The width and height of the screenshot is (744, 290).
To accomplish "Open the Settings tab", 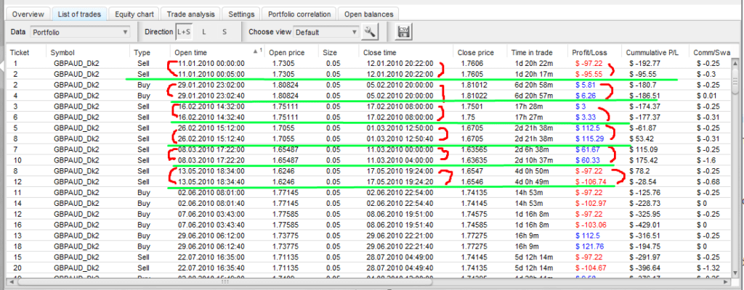I will (x=241, y=14).
